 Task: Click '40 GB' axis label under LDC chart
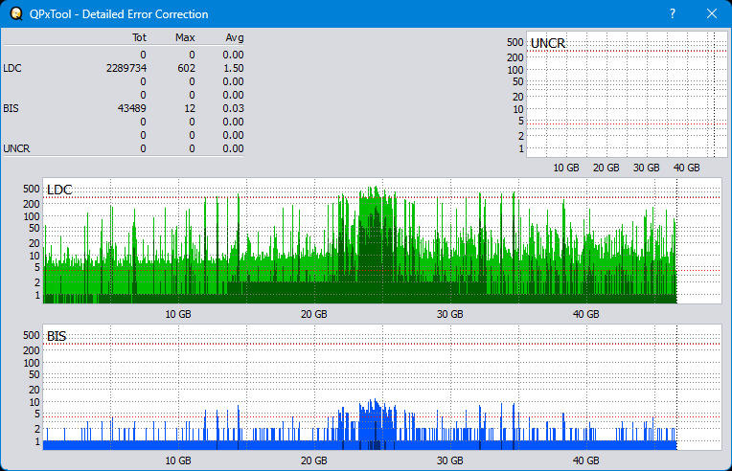(x=585, y=314)
